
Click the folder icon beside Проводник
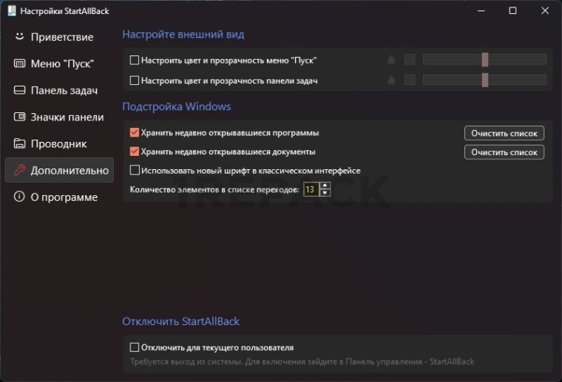click(x=20, y=143)
